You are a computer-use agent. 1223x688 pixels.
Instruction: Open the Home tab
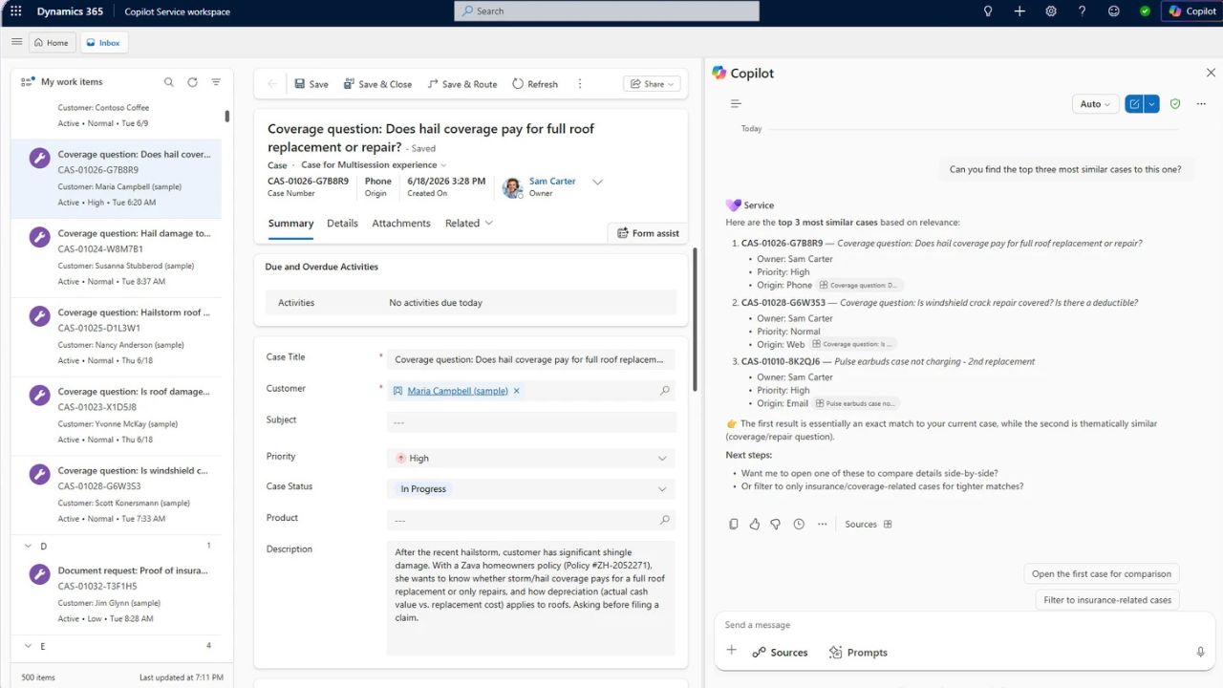51,43
